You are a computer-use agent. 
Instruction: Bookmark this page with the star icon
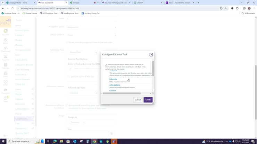click(x=226, y=8)
